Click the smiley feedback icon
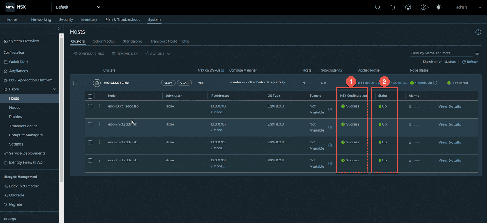Viewport: 487px width, 223px height. (408, 7)
